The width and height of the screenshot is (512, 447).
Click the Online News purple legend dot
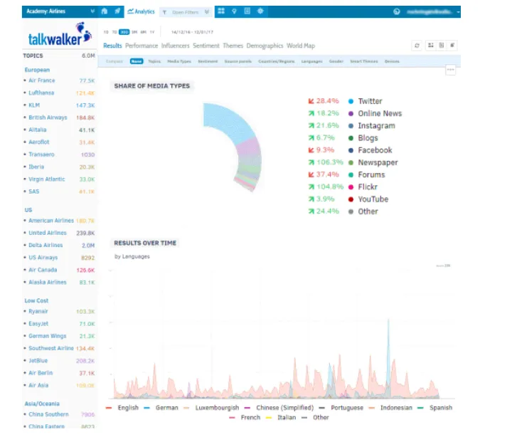tap(351, 114)
